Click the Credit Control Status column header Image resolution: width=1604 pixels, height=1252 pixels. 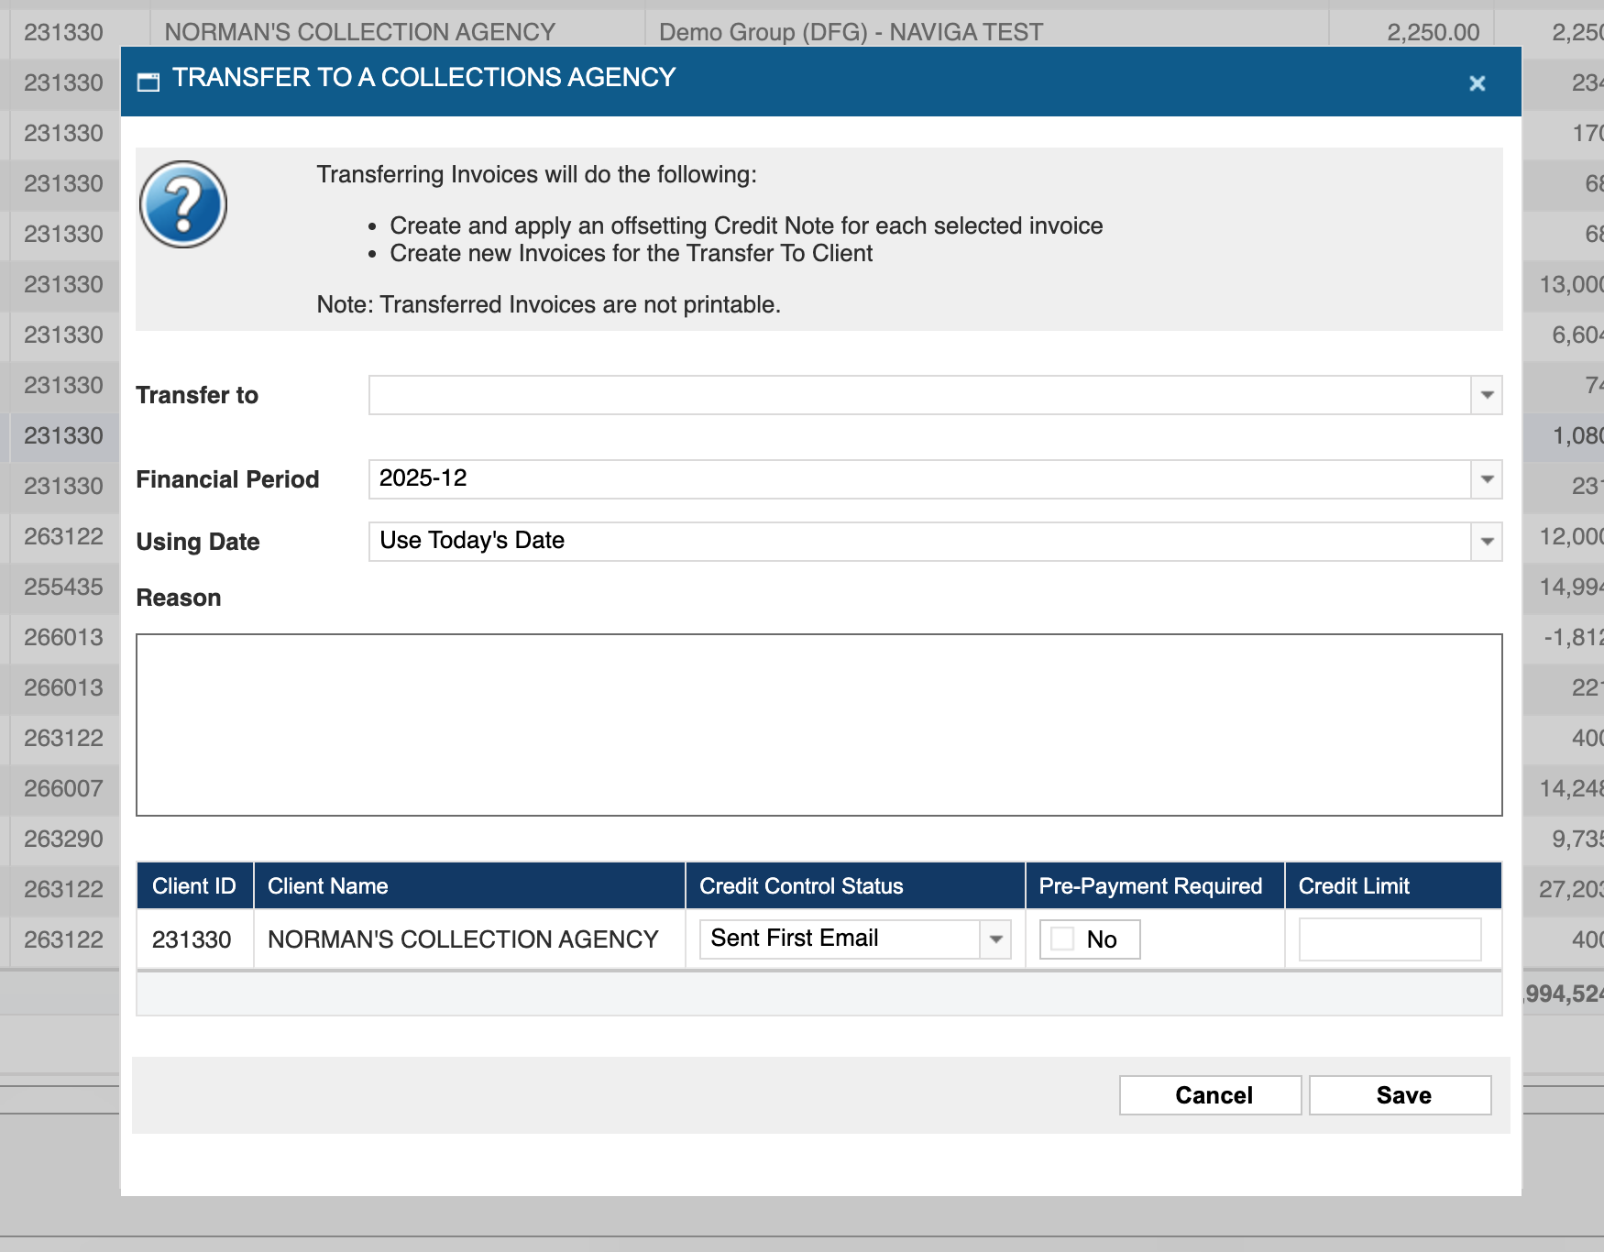click(x=801, y=886)
